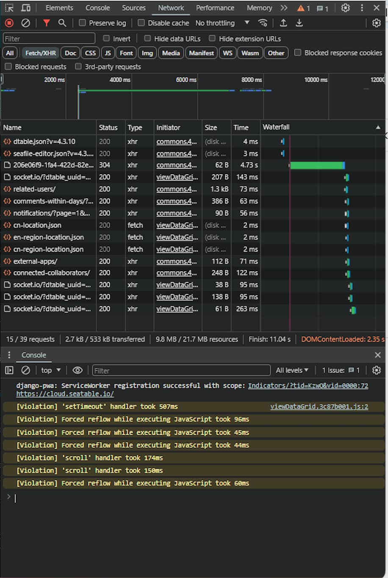Toggle the device toolbar icon
This screenshot has height=578, width=388.
pos(26,8)
